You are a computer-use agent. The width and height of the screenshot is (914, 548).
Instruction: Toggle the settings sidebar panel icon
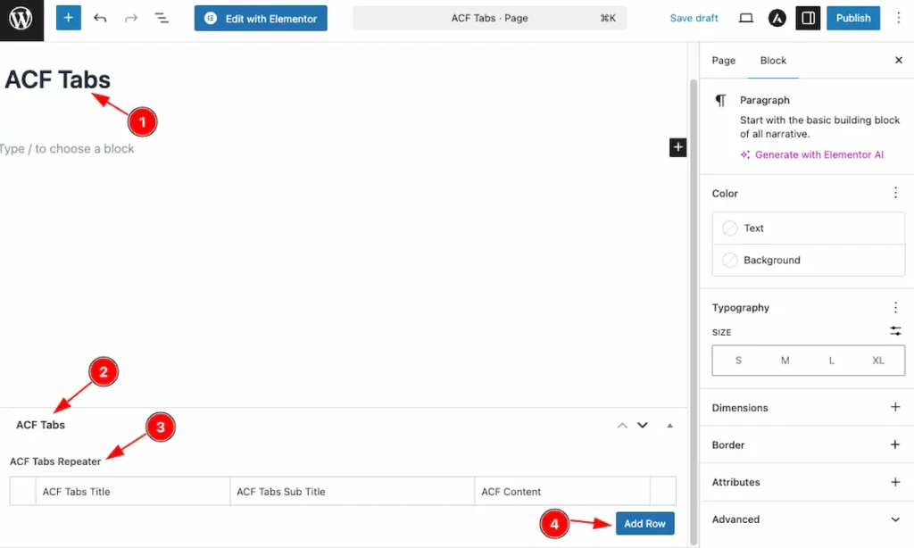pos(808,18)
